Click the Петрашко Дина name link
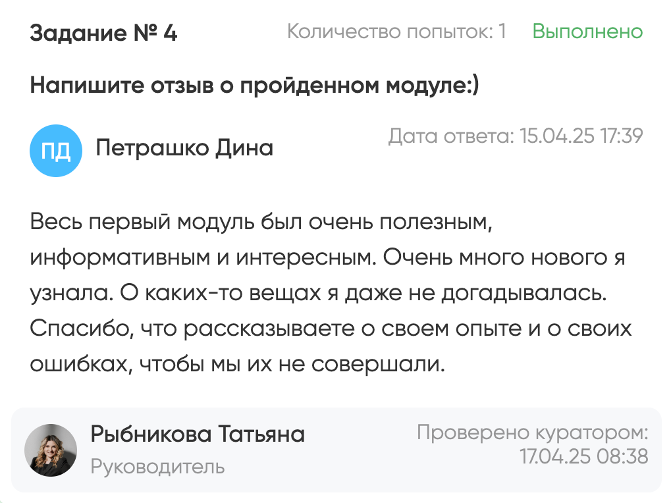This screenshot has height=503, width=671. 185,148
